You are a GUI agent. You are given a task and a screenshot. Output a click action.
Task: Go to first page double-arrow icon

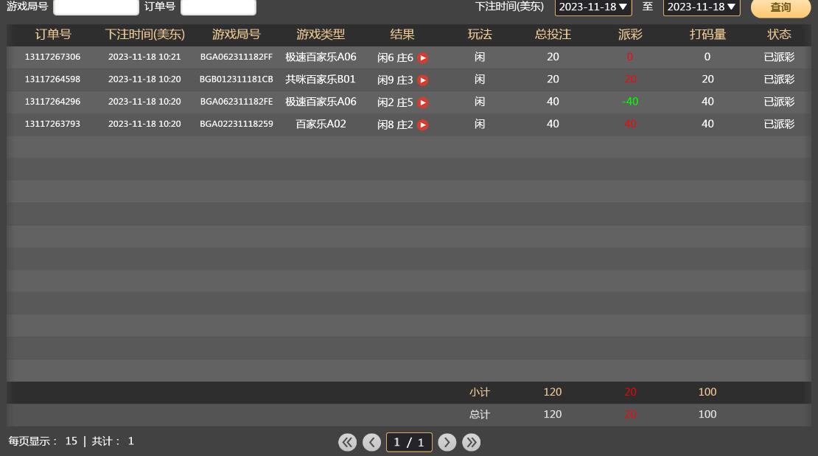tap(347, 443)
